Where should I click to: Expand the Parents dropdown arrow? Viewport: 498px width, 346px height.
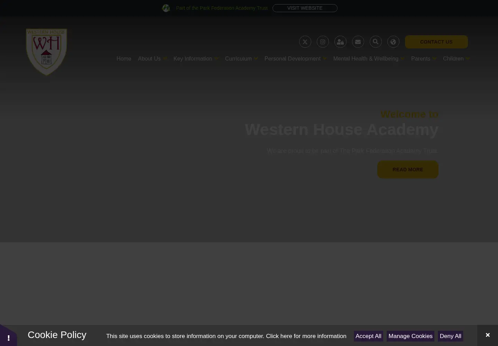coord(434,59)
